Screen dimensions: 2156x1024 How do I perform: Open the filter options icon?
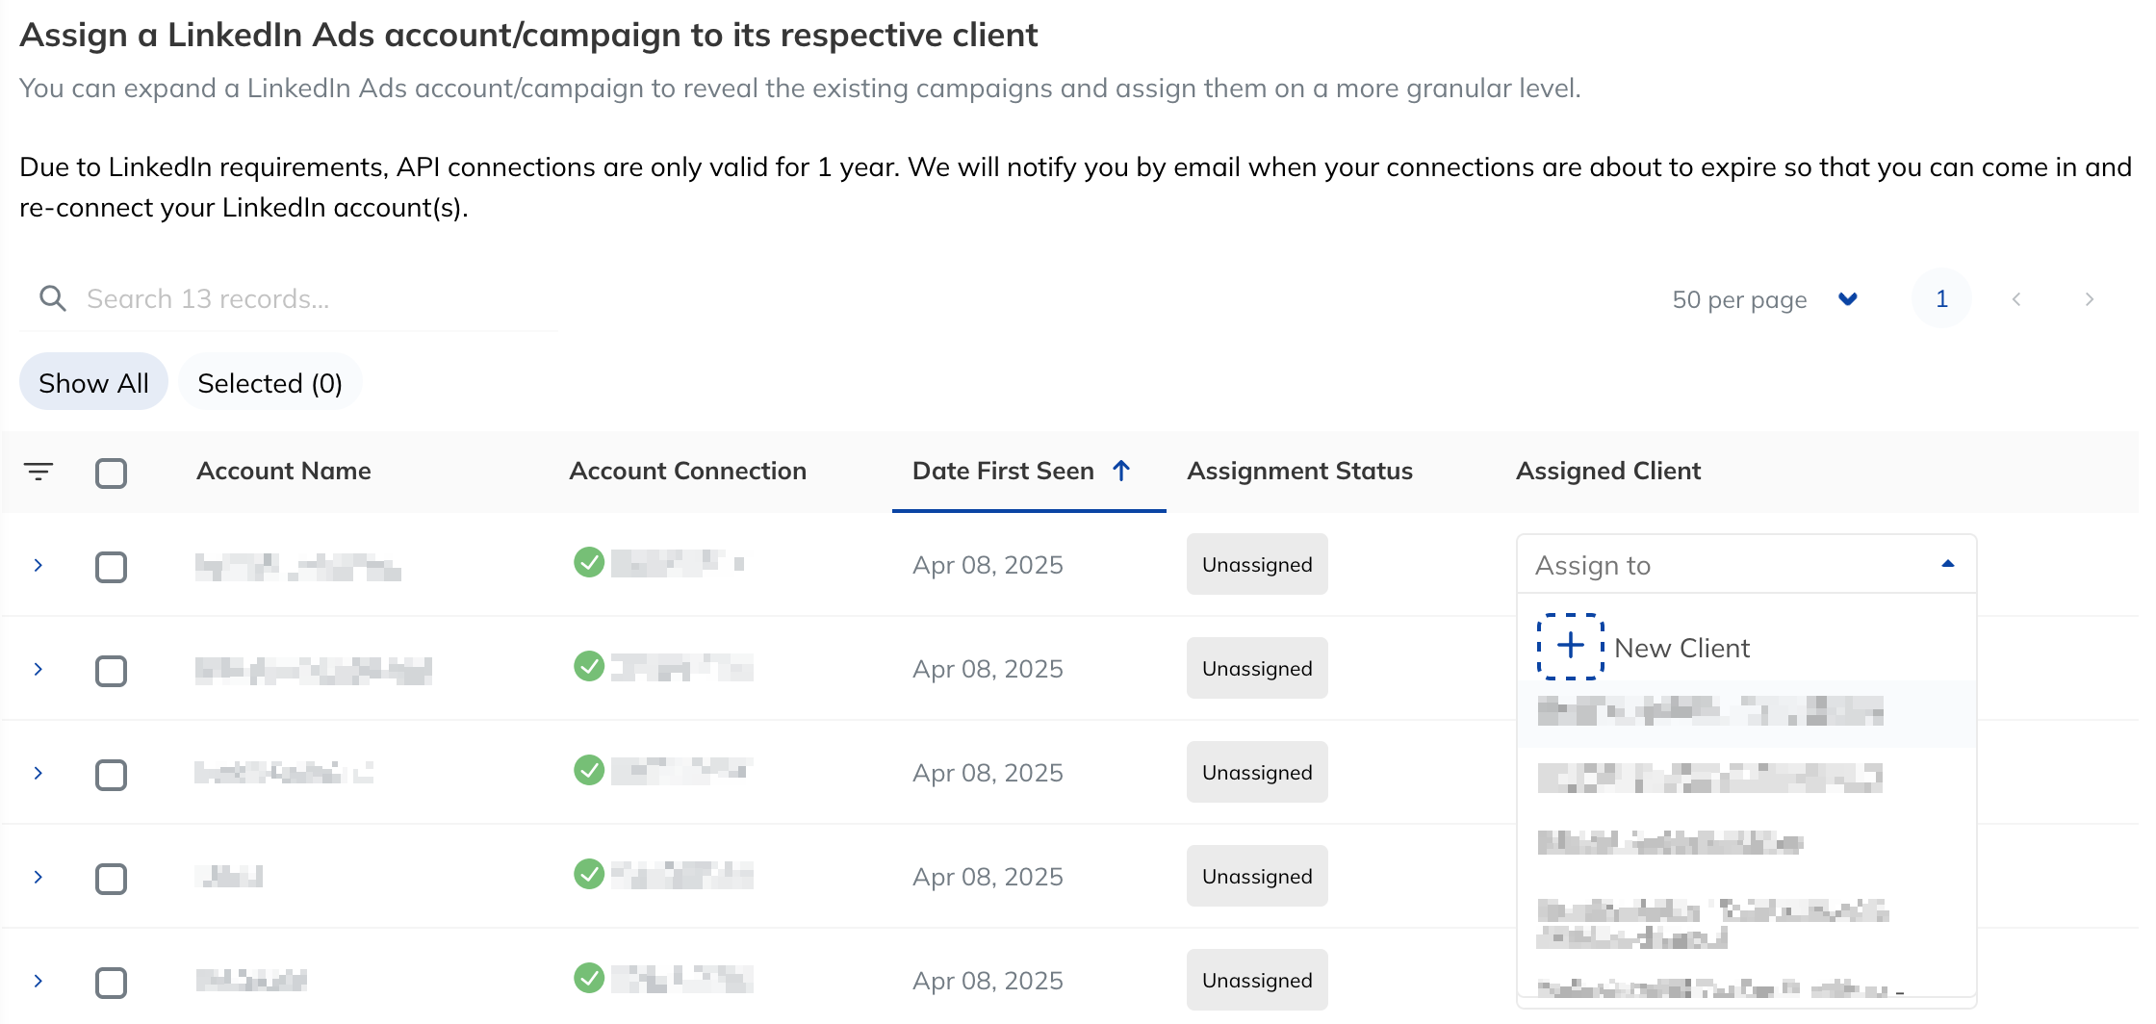tap(38, 472)
